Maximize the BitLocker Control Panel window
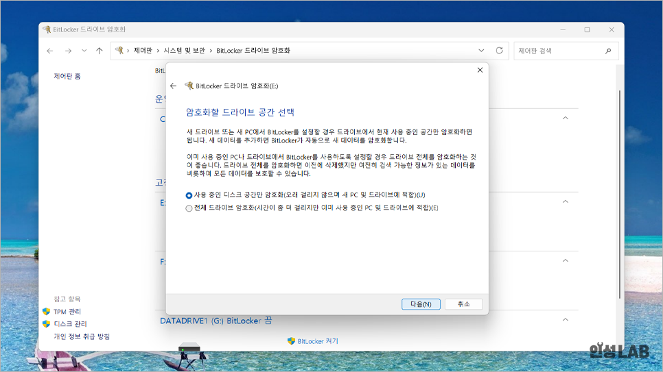663x372 pixels. click(x=587, y=29)
